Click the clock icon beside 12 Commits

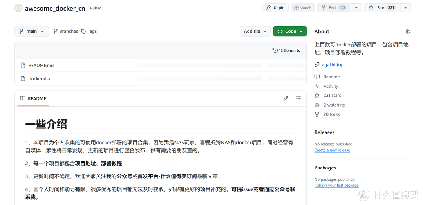275,50
